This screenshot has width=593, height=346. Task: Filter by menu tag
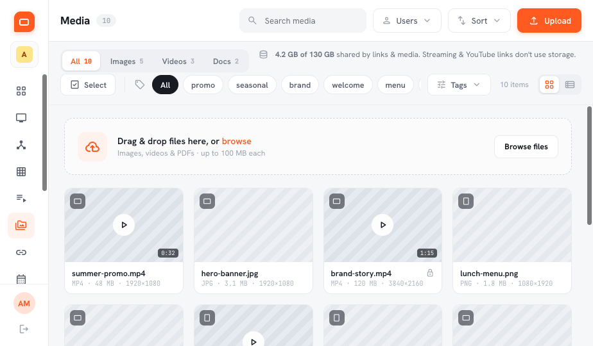pos(395,85)
